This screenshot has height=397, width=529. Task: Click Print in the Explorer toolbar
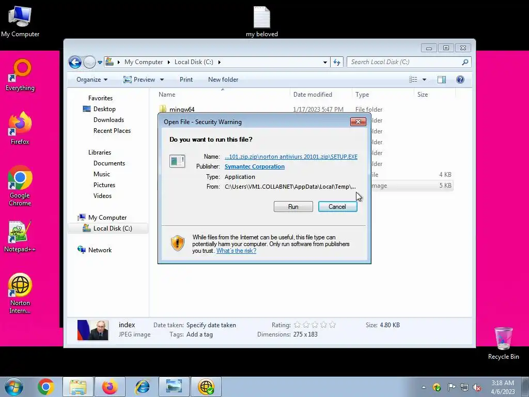pyautogui.click(x=186, y=80)
